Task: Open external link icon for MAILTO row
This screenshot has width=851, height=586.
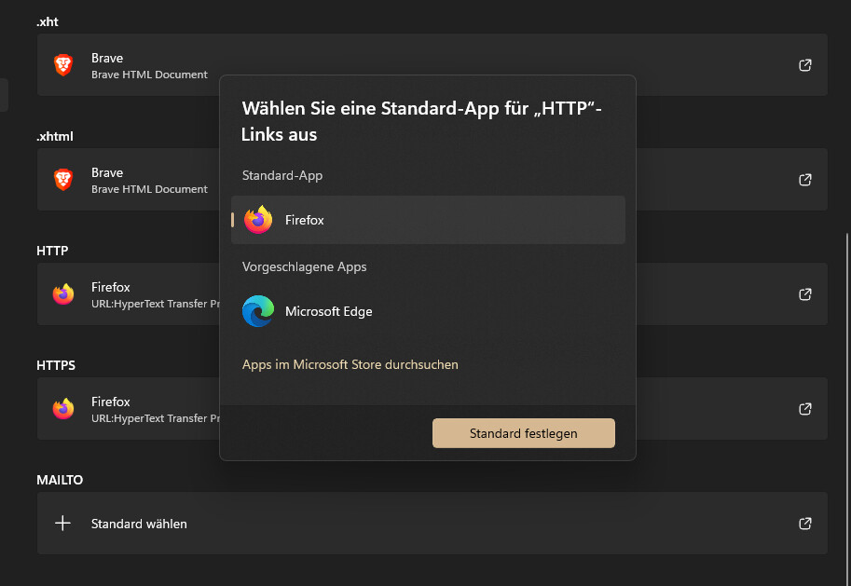Action: click(805, 524)
